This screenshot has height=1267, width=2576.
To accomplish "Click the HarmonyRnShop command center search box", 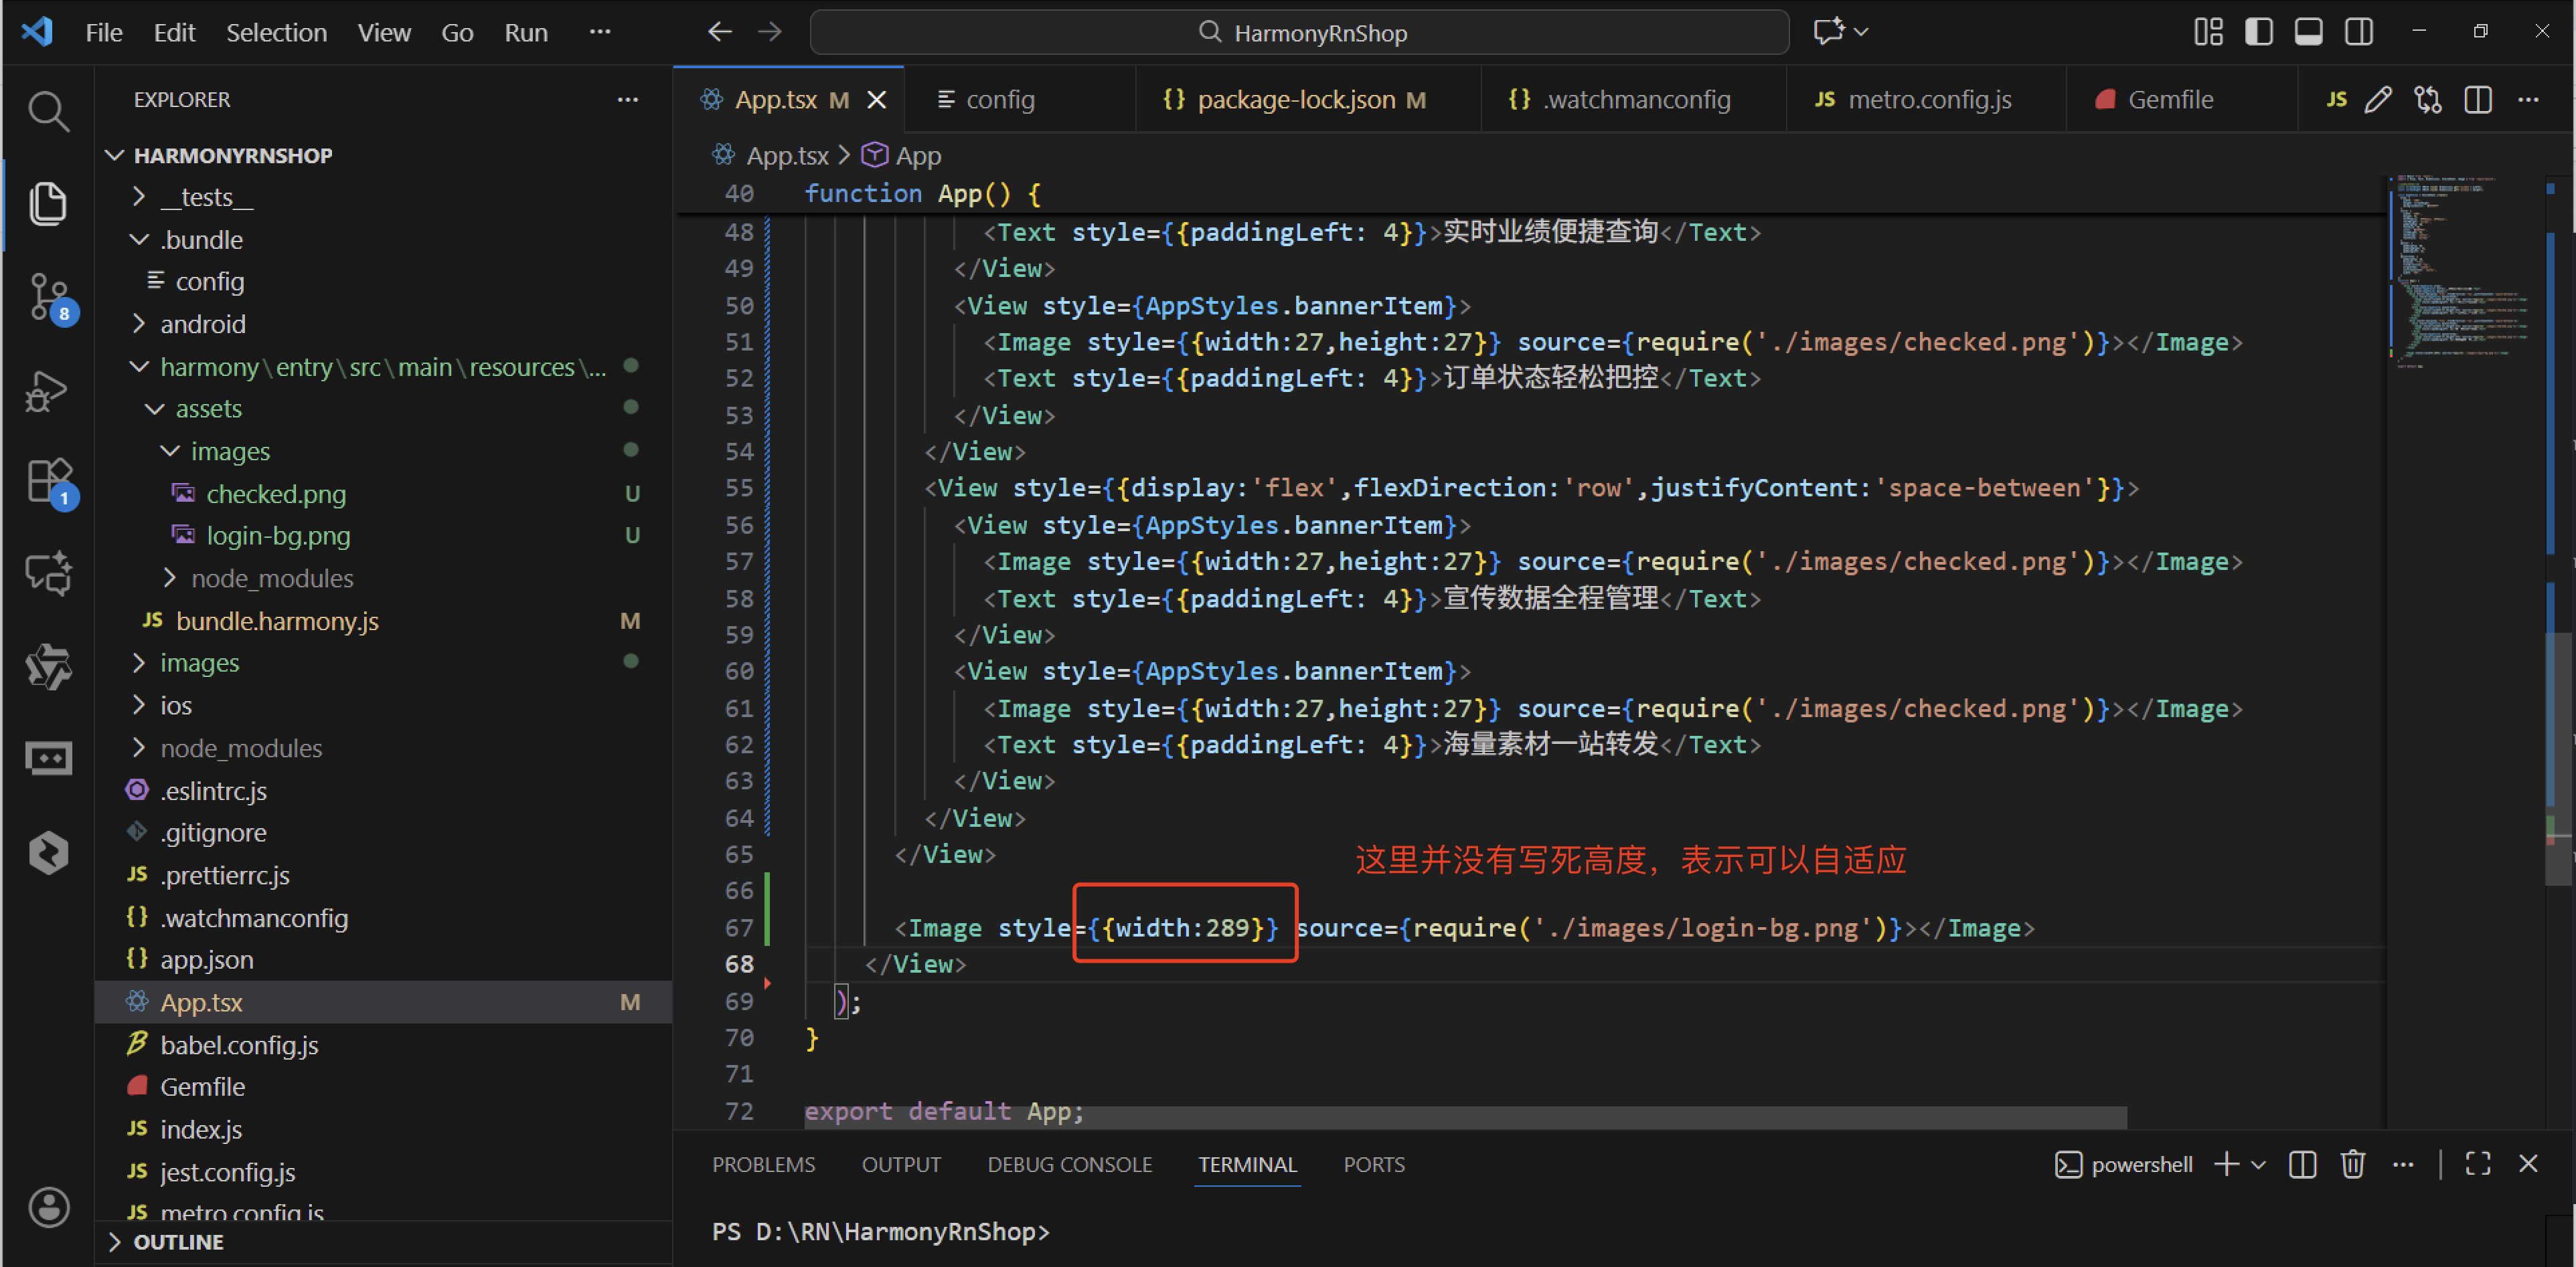I will [1299, 33].
